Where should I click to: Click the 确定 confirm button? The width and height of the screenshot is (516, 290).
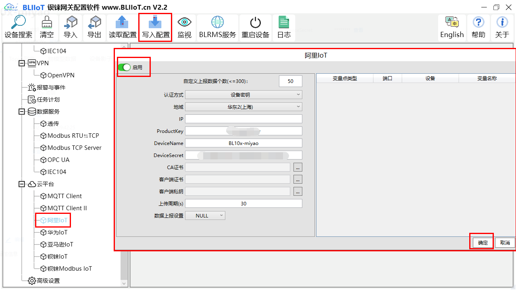point(483,242)
